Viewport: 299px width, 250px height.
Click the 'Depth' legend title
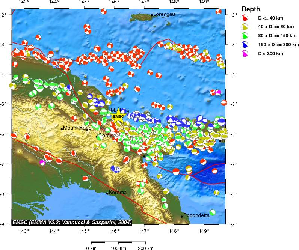251,9
